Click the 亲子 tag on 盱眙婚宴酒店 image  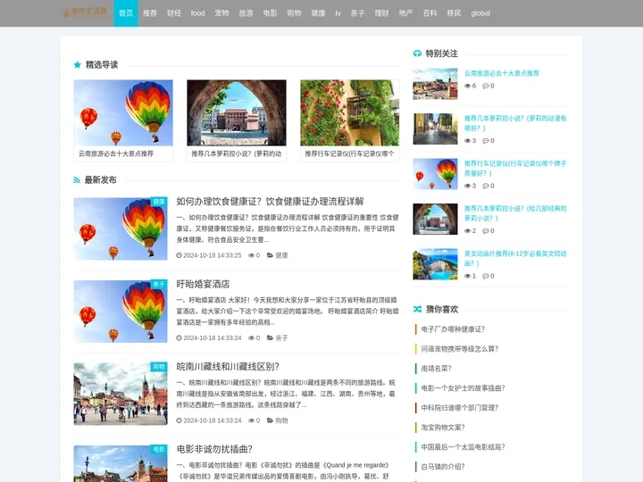(x=159, y=284)
